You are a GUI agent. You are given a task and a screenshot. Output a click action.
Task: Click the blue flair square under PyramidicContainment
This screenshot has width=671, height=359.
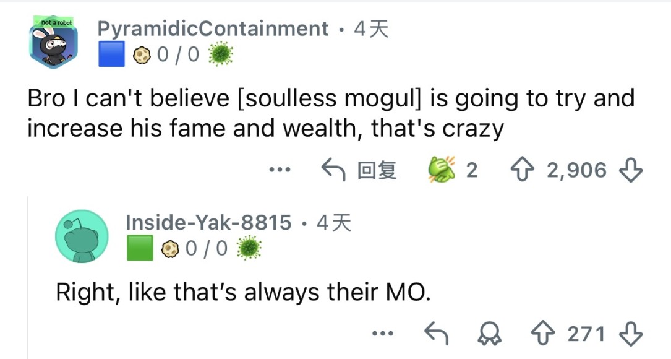113,56
